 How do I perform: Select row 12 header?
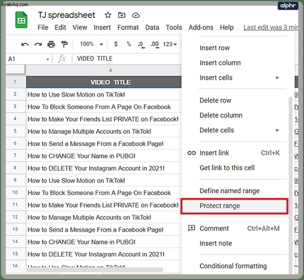15,217
